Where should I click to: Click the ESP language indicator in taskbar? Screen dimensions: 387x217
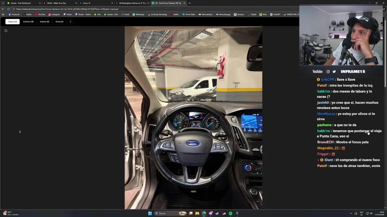click(362, 213)
